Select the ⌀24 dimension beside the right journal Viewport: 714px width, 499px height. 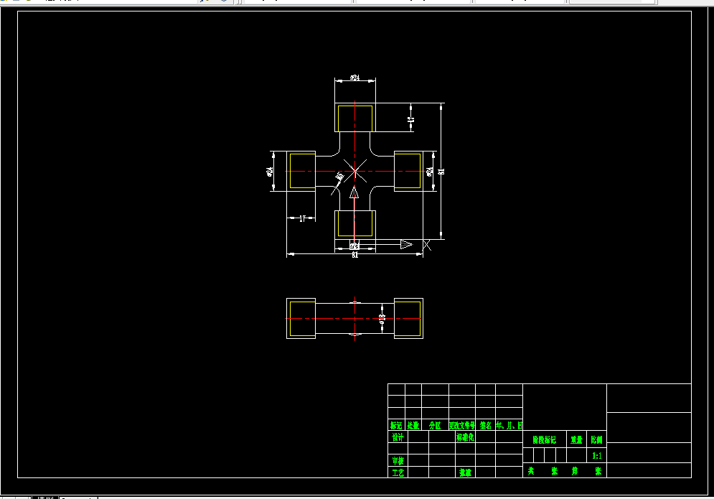pyautogui.click(x=429, y=172)
